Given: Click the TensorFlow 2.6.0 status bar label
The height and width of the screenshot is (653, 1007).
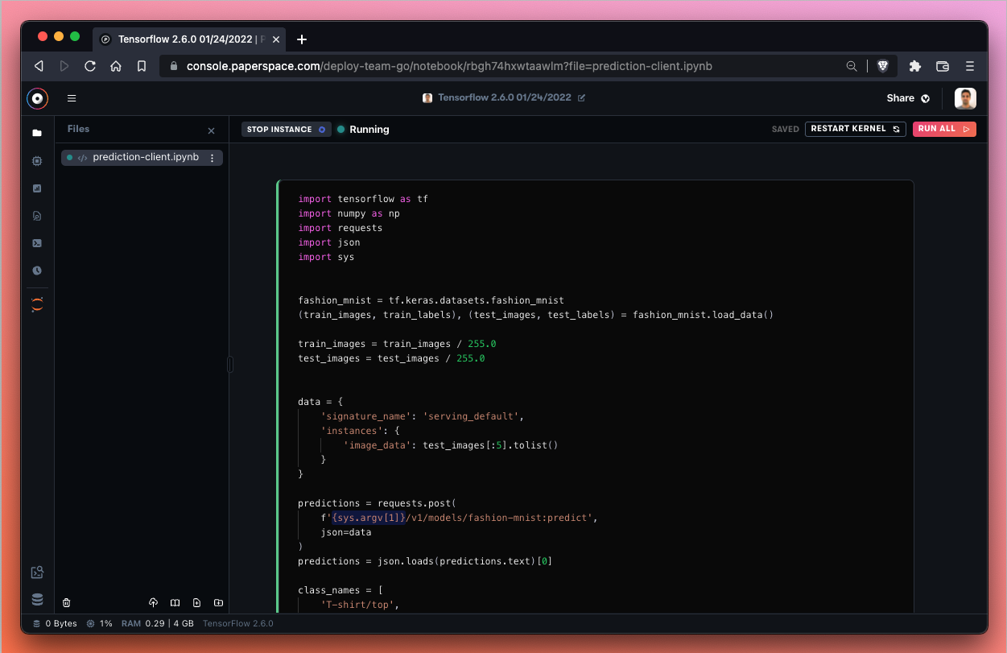Looking at the screenshot, I should click(x=238, y=623).
